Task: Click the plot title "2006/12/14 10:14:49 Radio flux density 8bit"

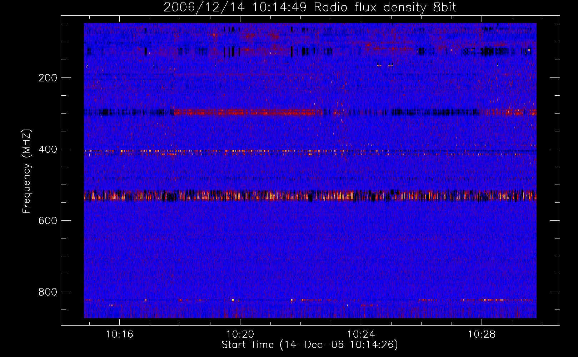Action: 310,7
